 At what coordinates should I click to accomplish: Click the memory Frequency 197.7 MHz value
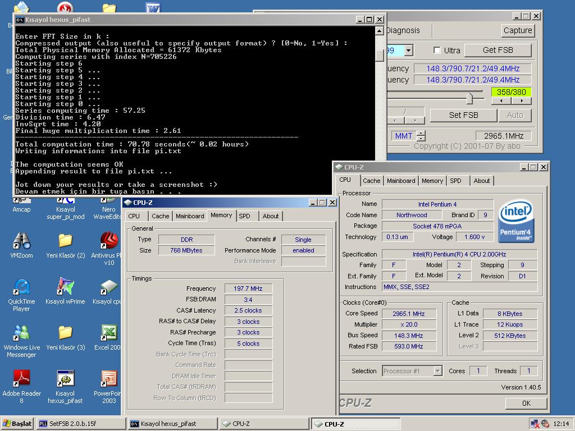pos(248,289)
